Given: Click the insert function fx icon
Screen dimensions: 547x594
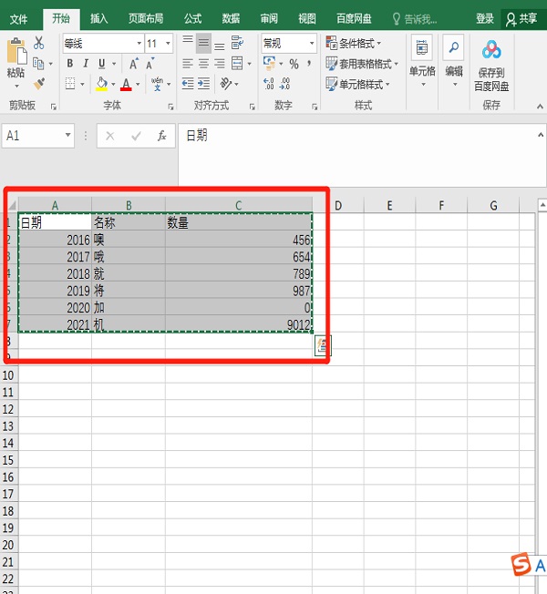Looking at the screenshot, I should pyautogui.click(x=161, y=136).
